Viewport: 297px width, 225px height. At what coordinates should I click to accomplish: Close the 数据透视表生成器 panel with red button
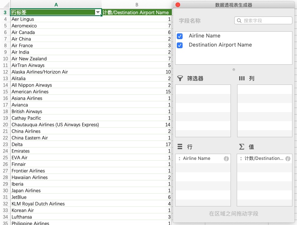pos(178,5)
